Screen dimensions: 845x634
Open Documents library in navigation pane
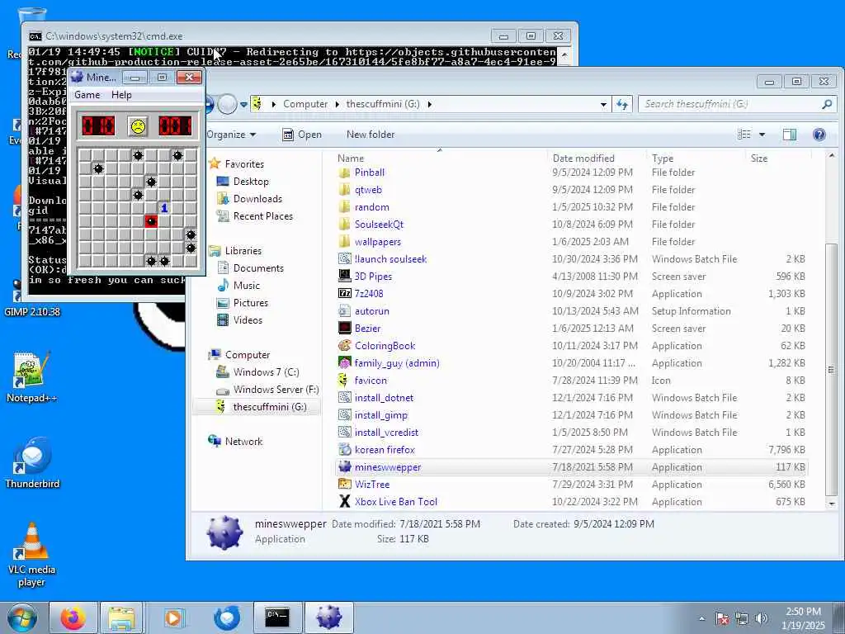(258, 268)
